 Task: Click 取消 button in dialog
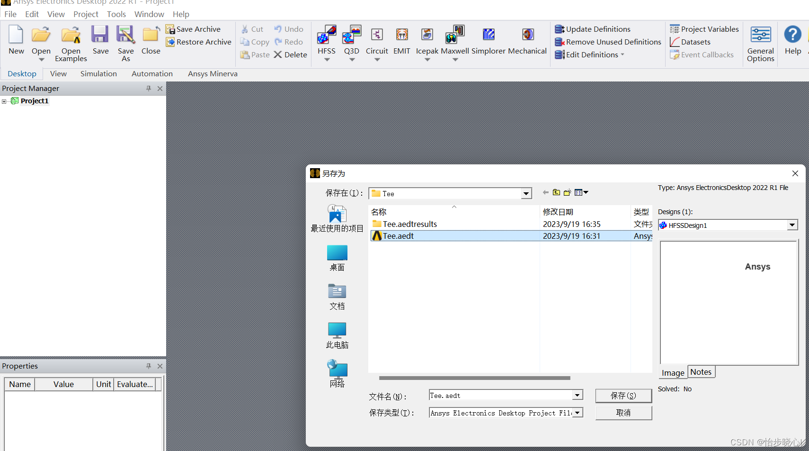pyautogui.click(x=623, y=413)
